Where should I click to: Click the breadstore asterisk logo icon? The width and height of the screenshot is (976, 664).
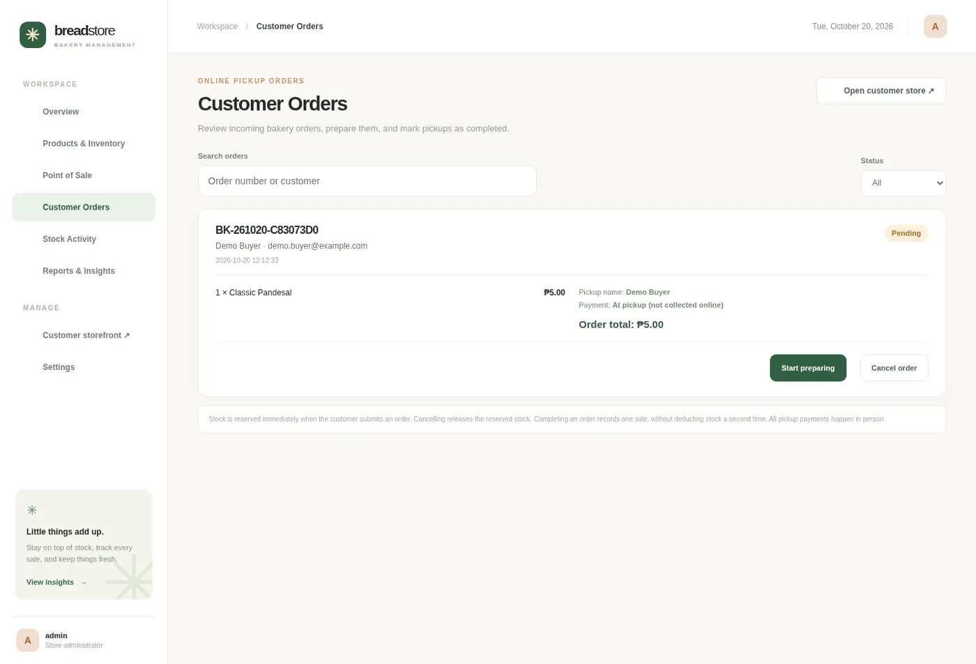tap(33, 35)
